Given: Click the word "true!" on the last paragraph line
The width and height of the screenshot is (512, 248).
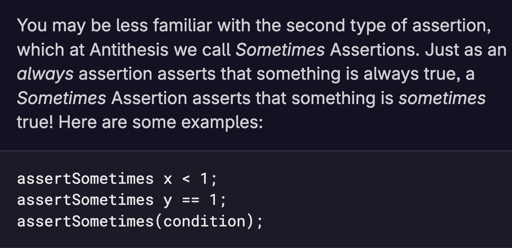Looking at the screenshot, I should [35, 122].
